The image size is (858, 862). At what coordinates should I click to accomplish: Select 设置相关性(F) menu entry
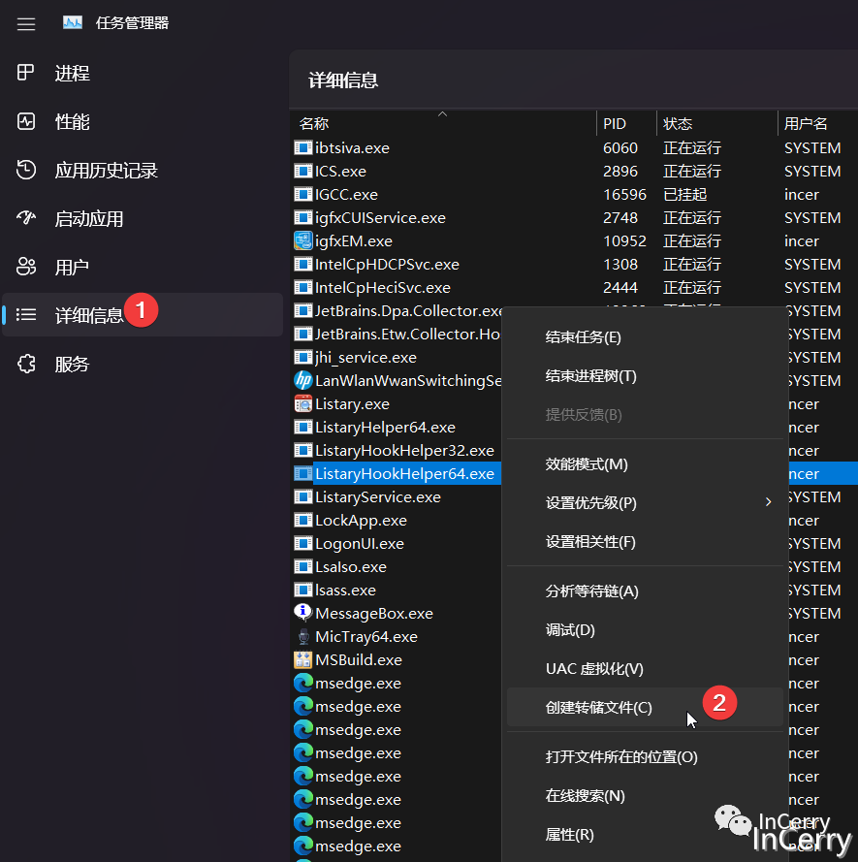644,541
